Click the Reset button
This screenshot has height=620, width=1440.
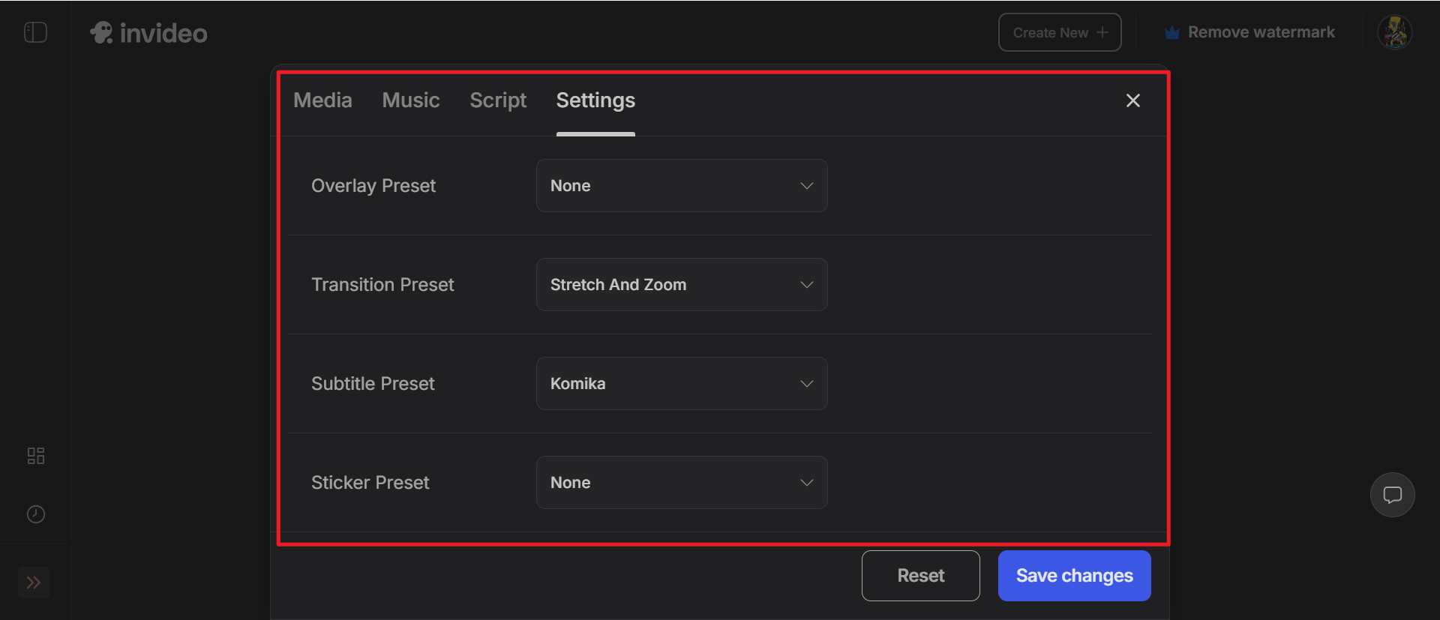(x=920, y=576)
